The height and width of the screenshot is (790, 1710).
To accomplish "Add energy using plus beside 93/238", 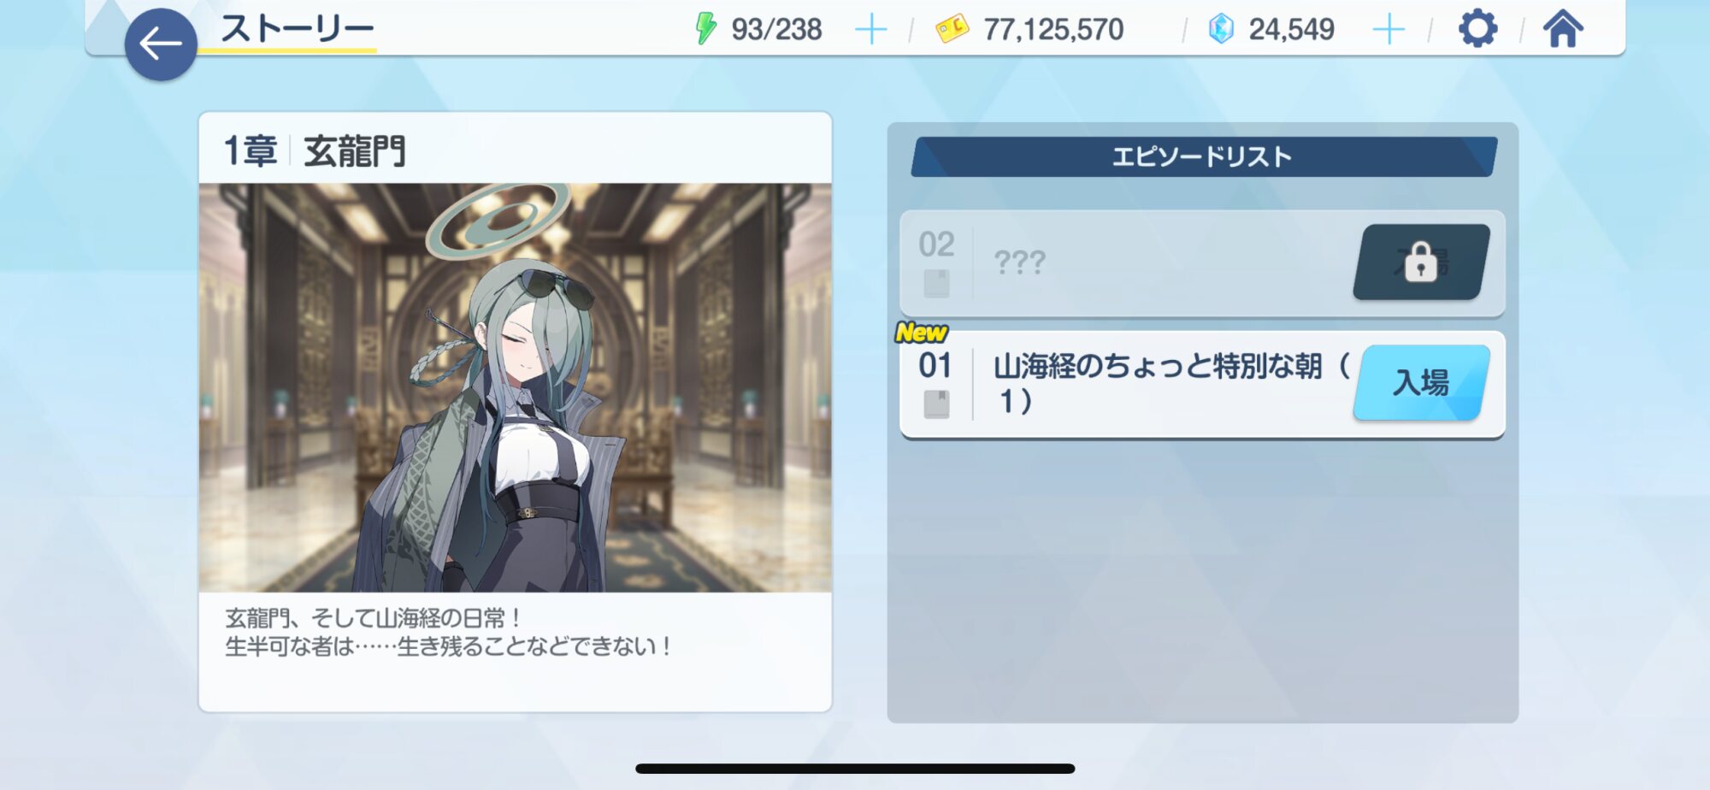I will click(x=870, y=30).
